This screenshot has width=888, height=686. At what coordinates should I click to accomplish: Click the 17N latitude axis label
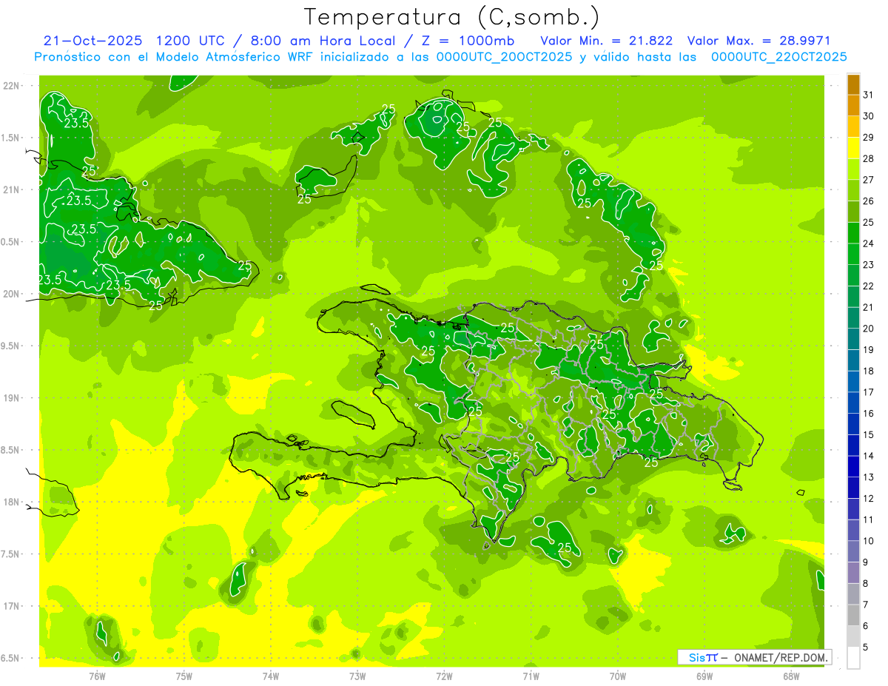[13, 606]
